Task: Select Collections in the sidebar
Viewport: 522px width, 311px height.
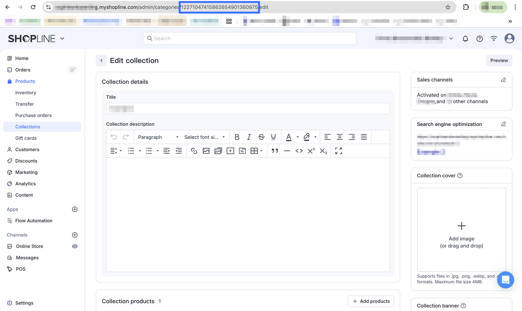Action: point(28,127)
